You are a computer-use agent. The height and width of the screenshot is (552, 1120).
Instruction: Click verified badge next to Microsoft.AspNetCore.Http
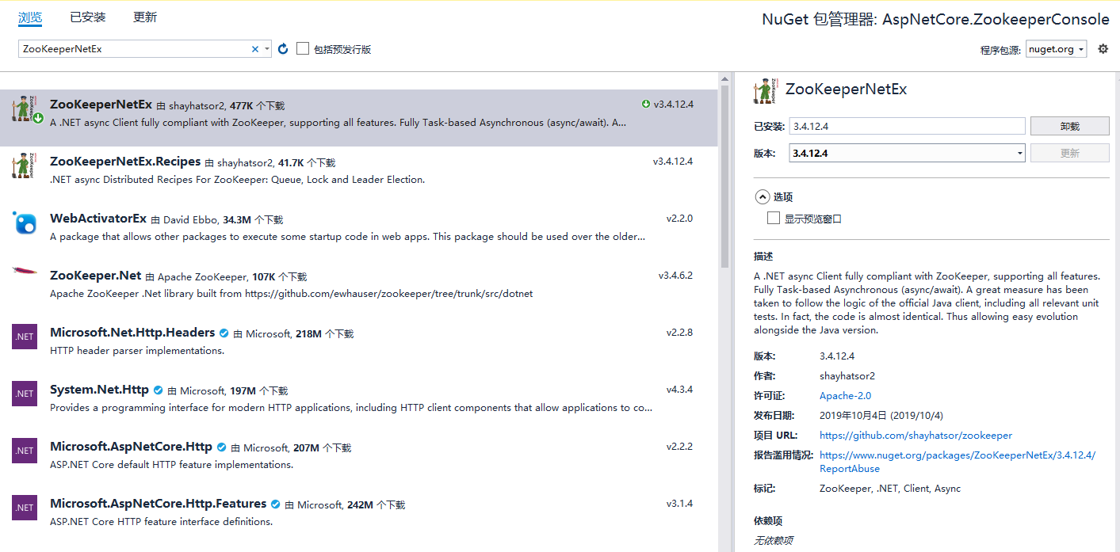pyautogui.click(x=221, y=447)
